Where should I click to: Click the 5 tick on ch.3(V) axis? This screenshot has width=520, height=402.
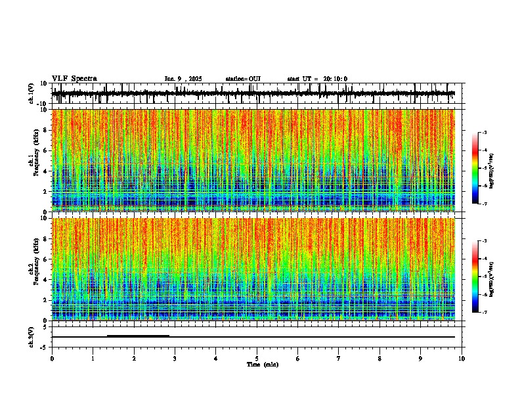click(x=45, y=327)
